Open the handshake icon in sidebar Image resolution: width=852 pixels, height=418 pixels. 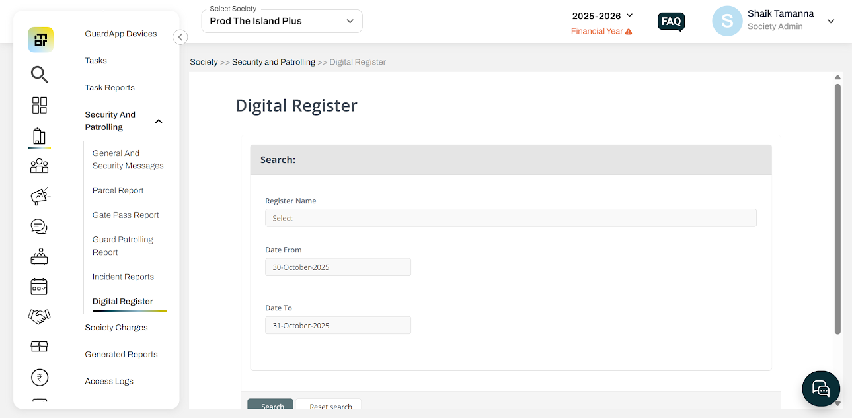coord(40,317)
